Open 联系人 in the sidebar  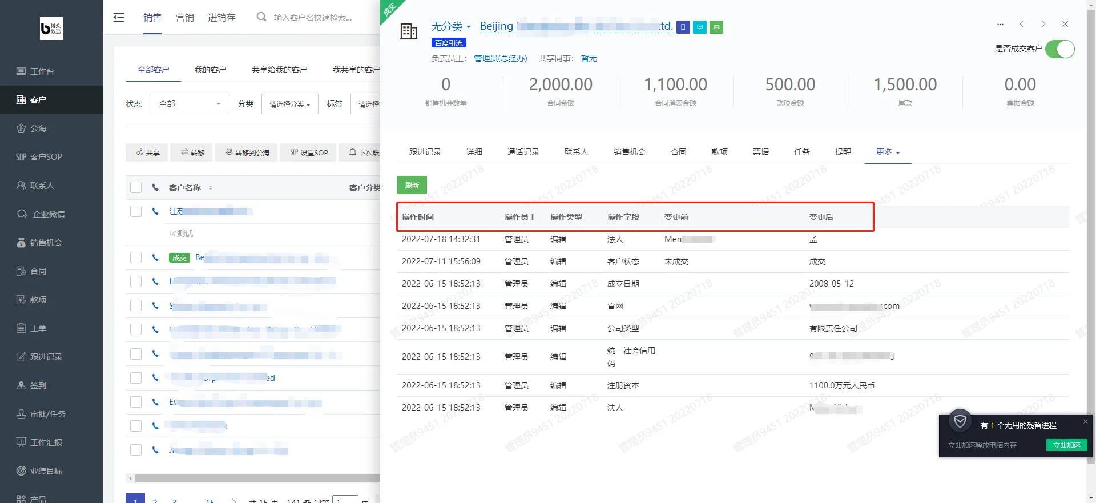51,186
